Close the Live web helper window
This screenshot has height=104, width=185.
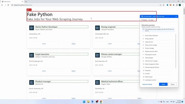click(x=176, y=16)
